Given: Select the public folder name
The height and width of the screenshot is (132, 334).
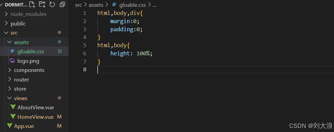Looking at the screenshot, I should coord(18,24).
